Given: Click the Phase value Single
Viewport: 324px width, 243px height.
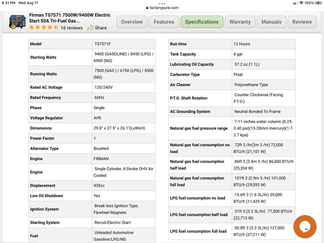Looking at the screenshot, I should (x=99, y=108).
